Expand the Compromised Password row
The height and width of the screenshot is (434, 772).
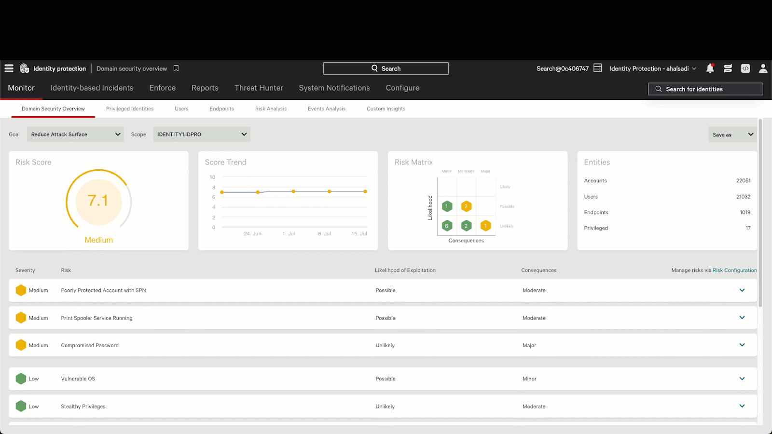[x=742, y=345]
